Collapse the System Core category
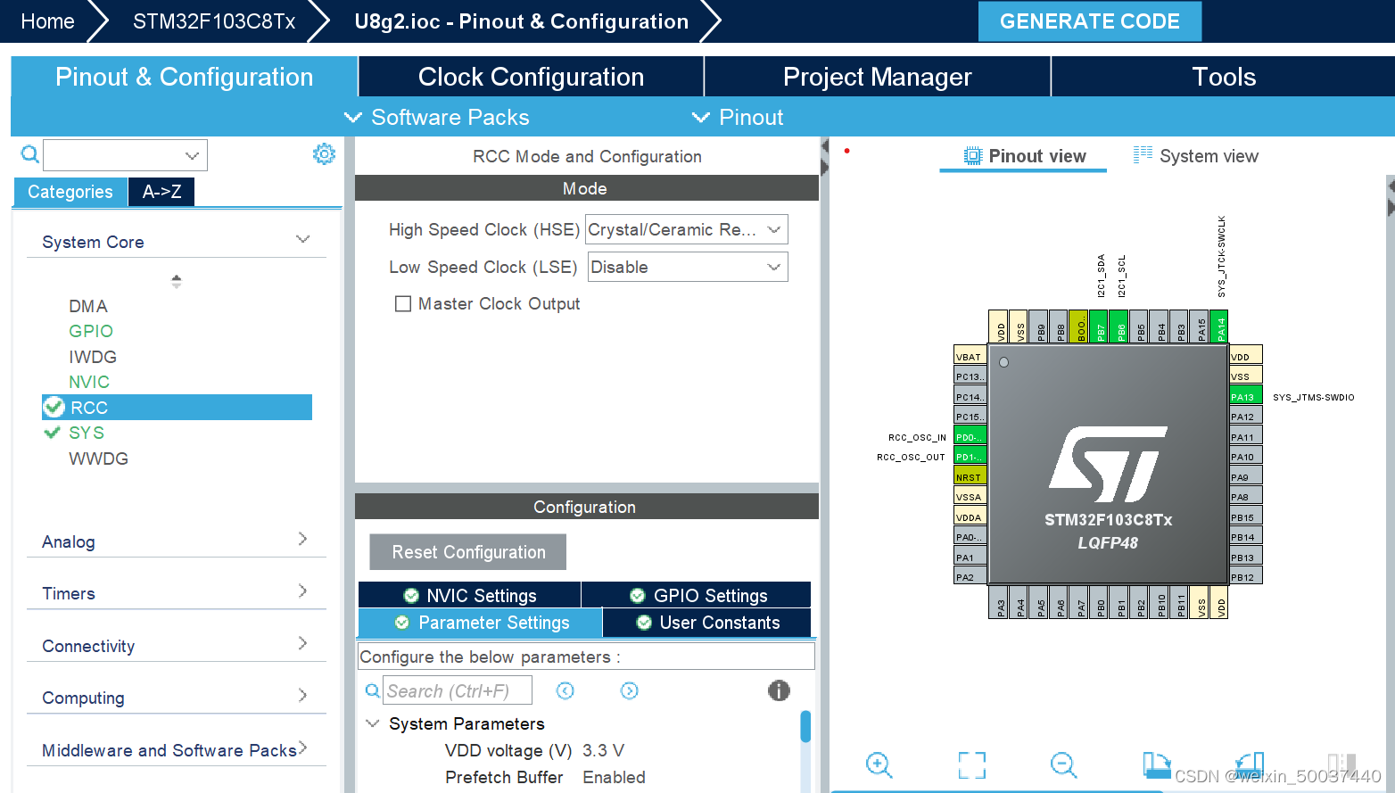The width and height of the screenshot is (1395, 793). [302, 239]
